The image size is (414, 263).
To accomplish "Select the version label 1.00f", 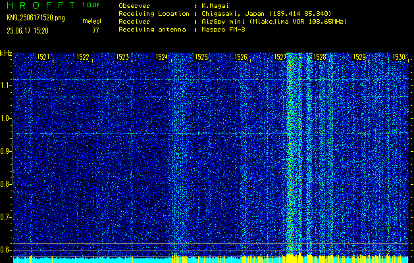I will click(x=91, y=5).
